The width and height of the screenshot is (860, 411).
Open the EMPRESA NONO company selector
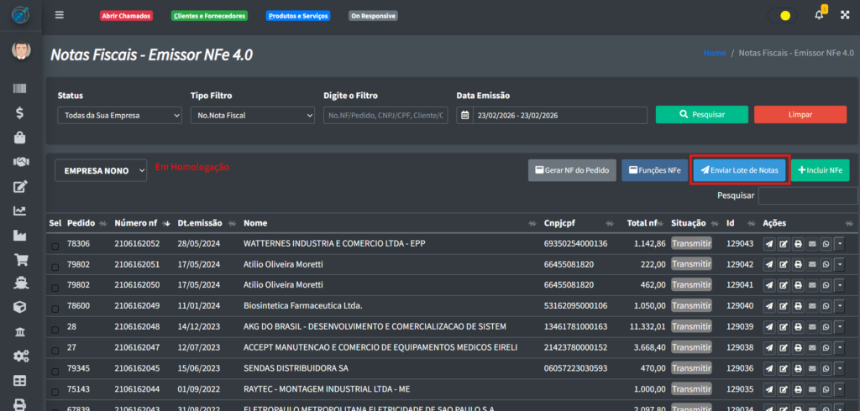pos(101,170)
